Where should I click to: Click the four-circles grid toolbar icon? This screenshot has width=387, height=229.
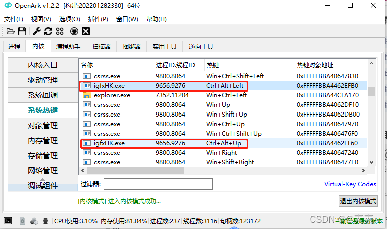click(60, 31)
